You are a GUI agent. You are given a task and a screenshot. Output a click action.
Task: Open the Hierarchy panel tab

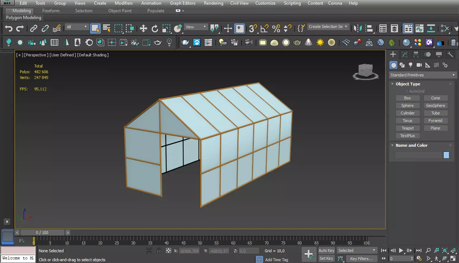pyautogui.click(x=416, y=55)
